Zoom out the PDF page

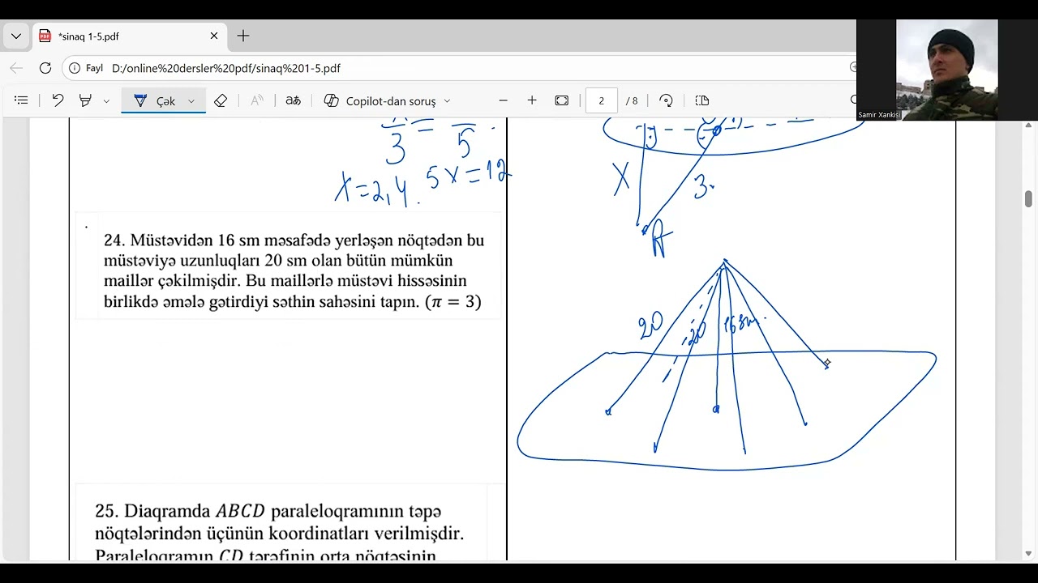(x=503, y=100)
